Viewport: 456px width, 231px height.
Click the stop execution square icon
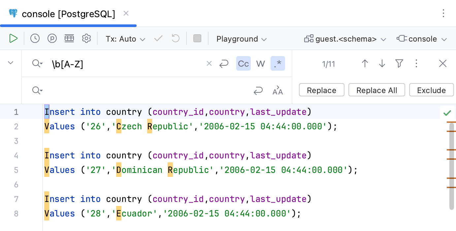pyautogui.click(x=197, y=39)
